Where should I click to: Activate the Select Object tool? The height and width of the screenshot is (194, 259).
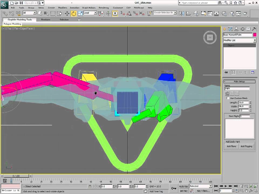tap(40, 13)
